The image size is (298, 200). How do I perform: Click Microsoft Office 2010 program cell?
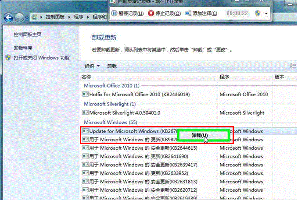244,95
